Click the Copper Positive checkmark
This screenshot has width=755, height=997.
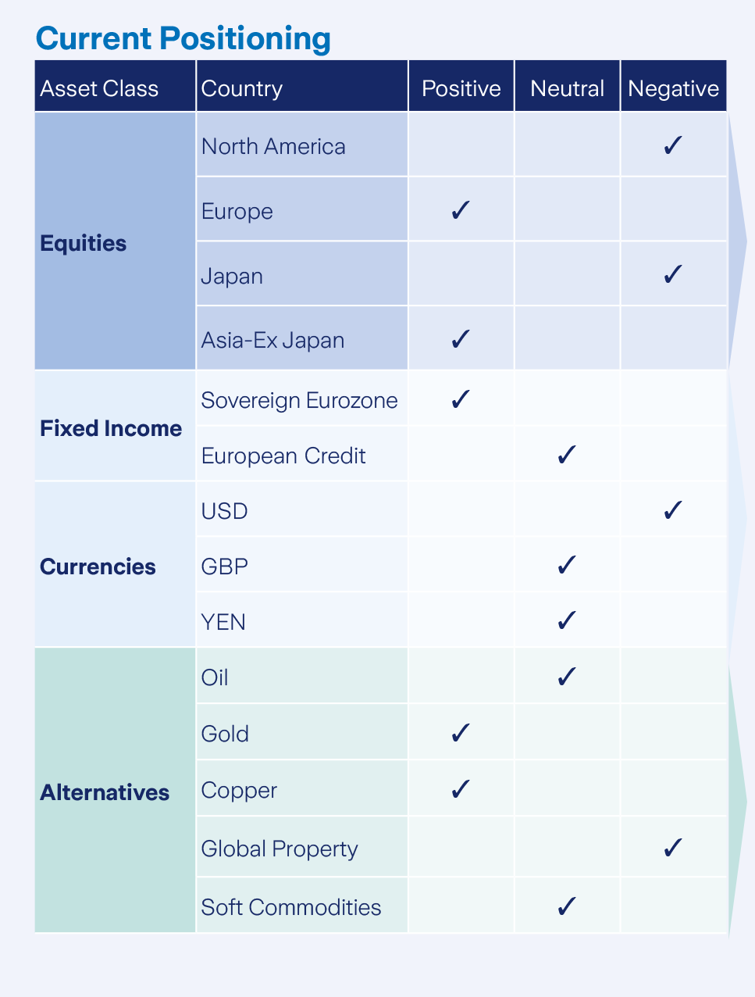[x=461, y=788]
